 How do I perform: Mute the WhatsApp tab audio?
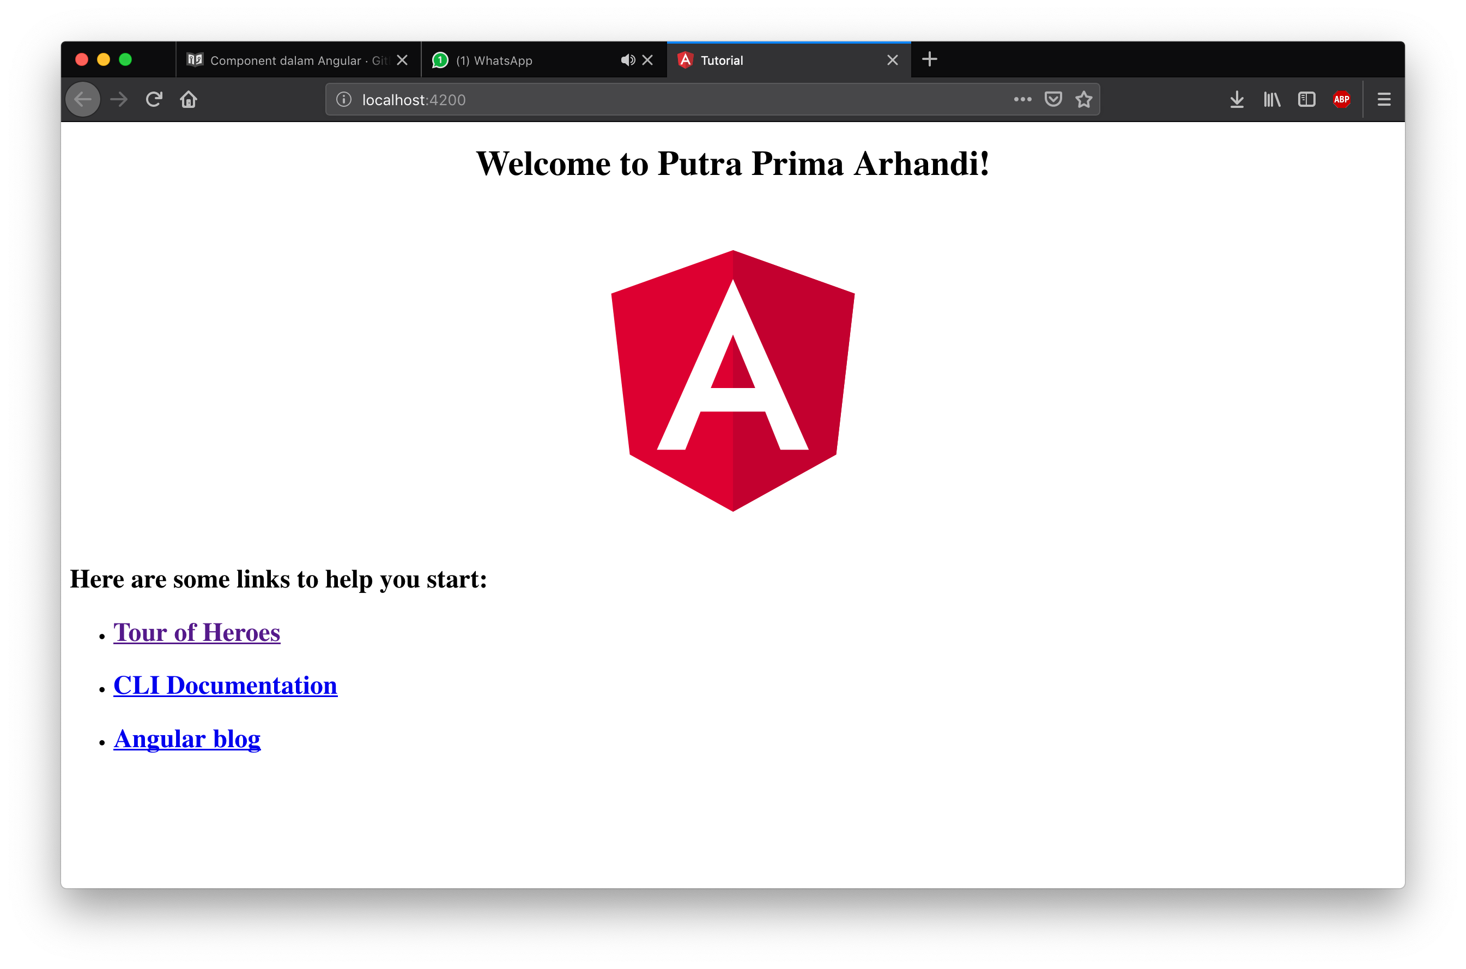pos(628,60)
